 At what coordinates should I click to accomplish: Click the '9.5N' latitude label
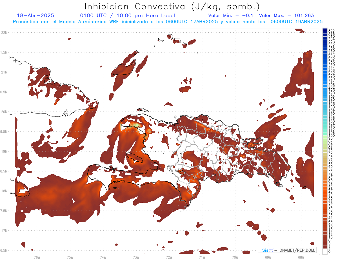pos(4,132)
